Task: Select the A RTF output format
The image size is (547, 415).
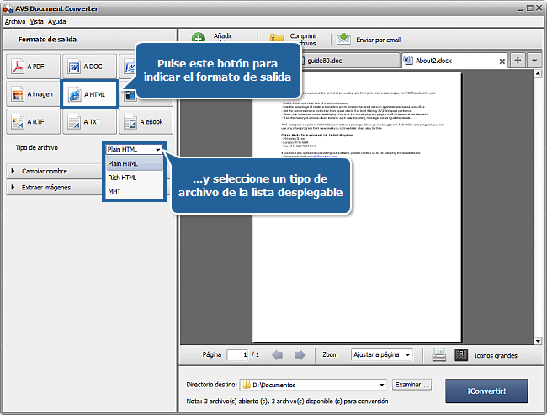Action: (x=33, y=122)
